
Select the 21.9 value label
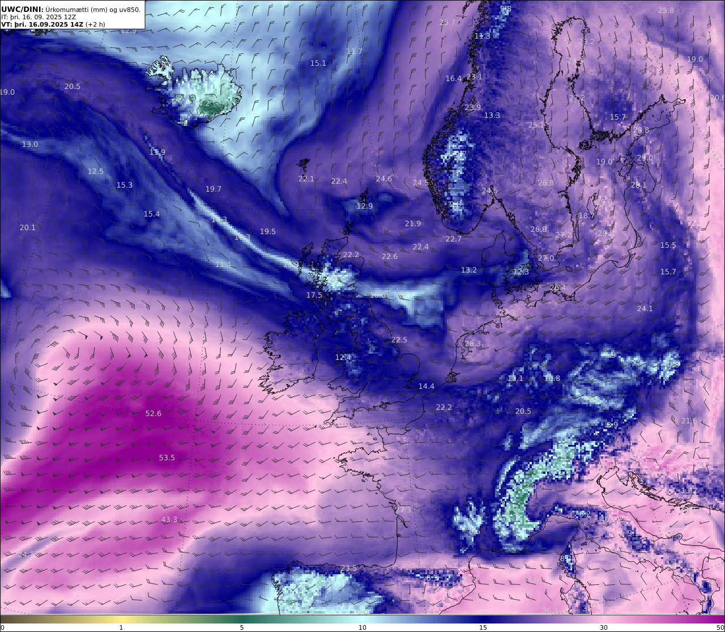pyautogui.click(x=413, y=224)
